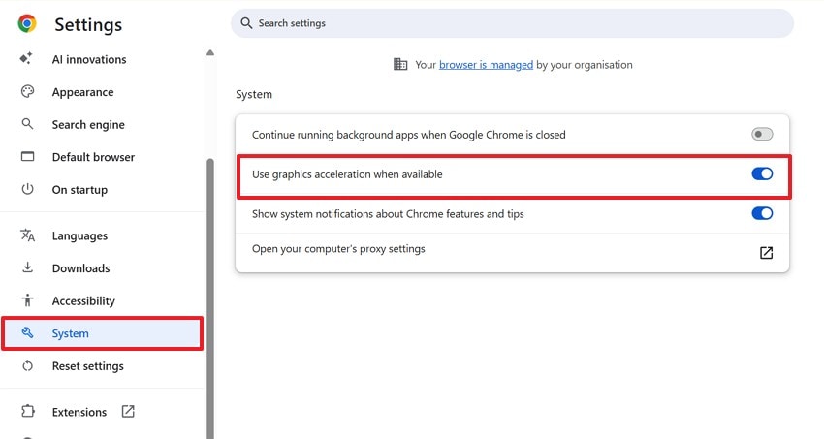Click the Appearance palette icon
Viewport: 824px width, 439px height.
(27, 91)
